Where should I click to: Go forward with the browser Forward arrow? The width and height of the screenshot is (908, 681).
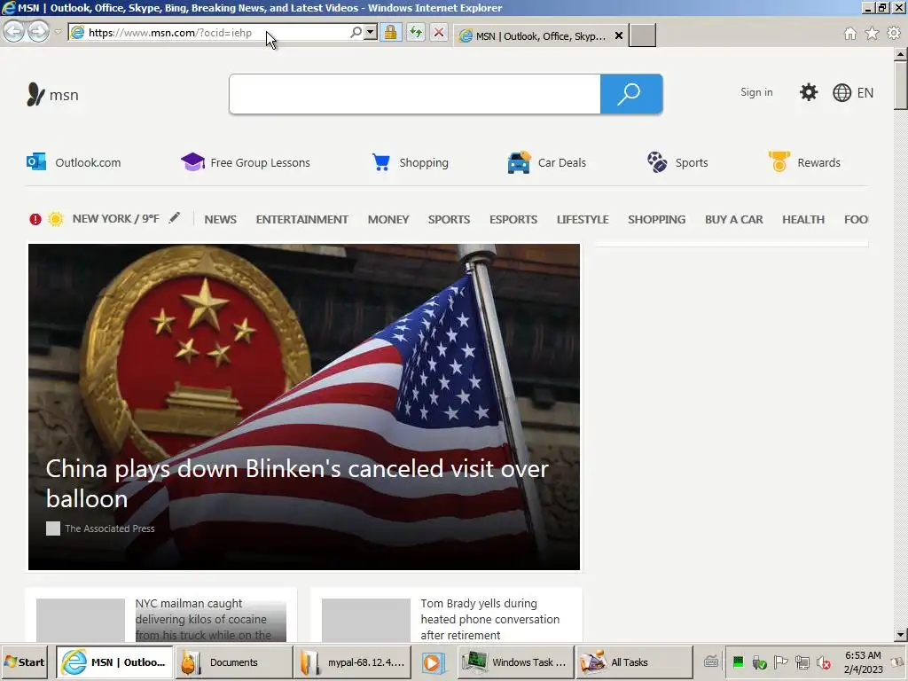click(x=38, y=31)
